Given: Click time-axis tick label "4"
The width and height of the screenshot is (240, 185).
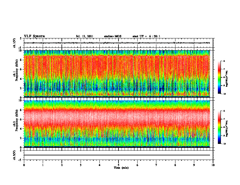Looking at the screenshot, I should tap(100, 165).
